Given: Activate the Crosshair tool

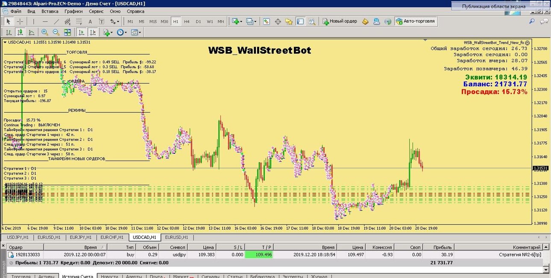Looking at the screenshot, I should [x=20, y=21].
